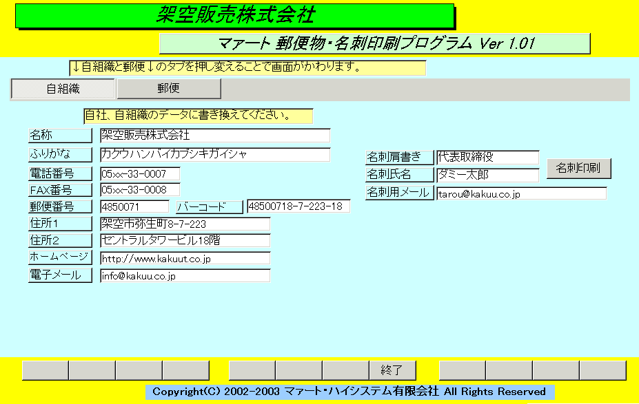Image resolution: width=639 pixels, height=404 pixels.
Task: Click the 名刺肩書き label
Action: tap(399, 158)
